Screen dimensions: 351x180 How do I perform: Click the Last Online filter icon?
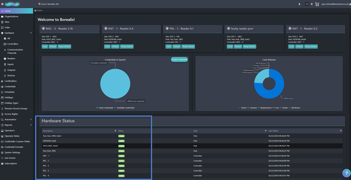pos(340,131)
